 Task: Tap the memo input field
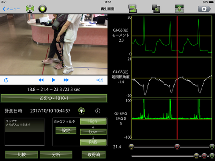[25, 132]
